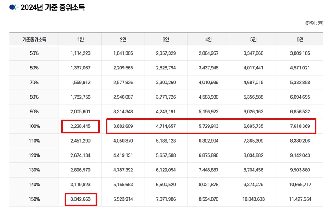The height and width of the screenshot is (213, 330).
Task: Click the 70% row label
Action: [x=34, y=82]
